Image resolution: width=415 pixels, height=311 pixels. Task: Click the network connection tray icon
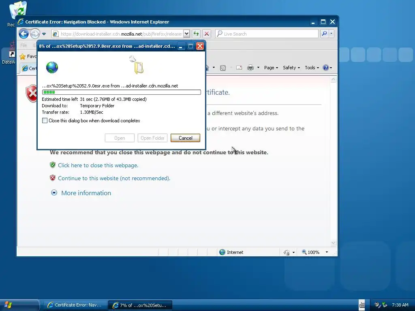point(385,305)
